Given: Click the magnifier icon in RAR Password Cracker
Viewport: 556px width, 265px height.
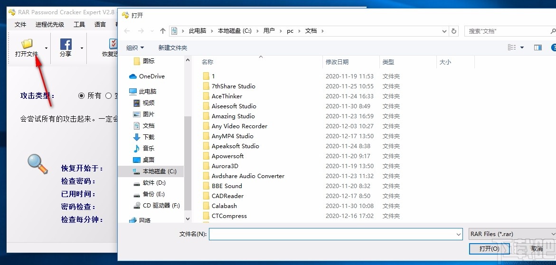Looking at the screenshot, I should (x=38, y=164).
